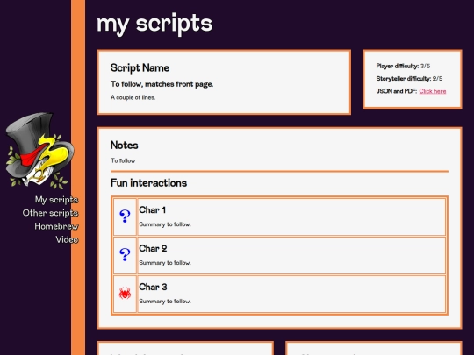Click 'Summary to follow.' under Char 3
Viewport: 474px width, 355px height.
[165, 302]
